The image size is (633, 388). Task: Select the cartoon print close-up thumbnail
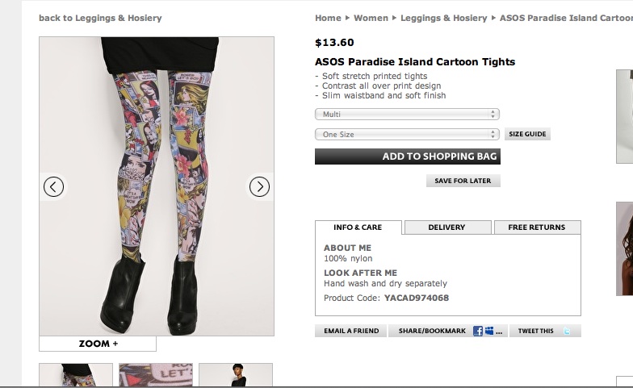[156, 375]
